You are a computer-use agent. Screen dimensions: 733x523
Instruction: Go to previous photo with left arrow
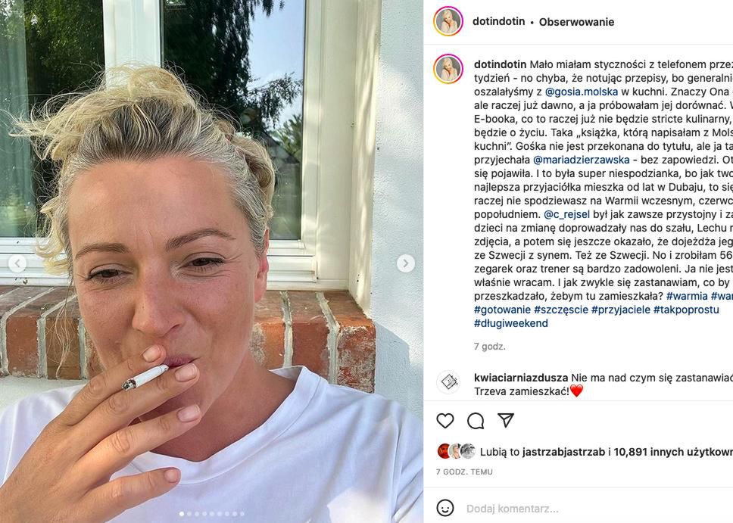point(17,263)
